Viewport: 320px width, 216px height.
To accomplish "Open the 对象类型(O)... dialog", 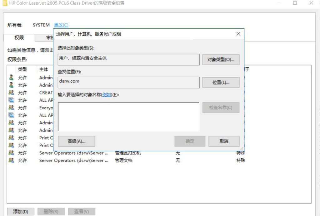I will 221,60.
